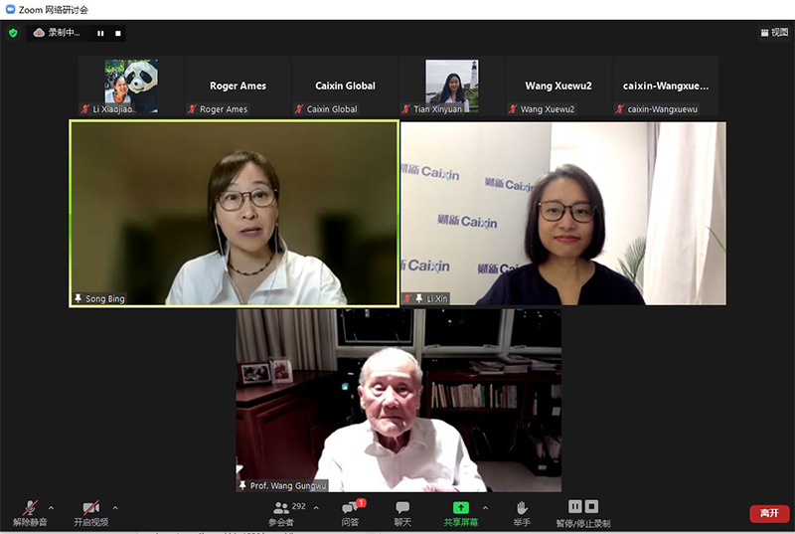
Task: Click Prof. Wang Gungwu's video panel
Action: pyautogui.click(x=398, y=400)
